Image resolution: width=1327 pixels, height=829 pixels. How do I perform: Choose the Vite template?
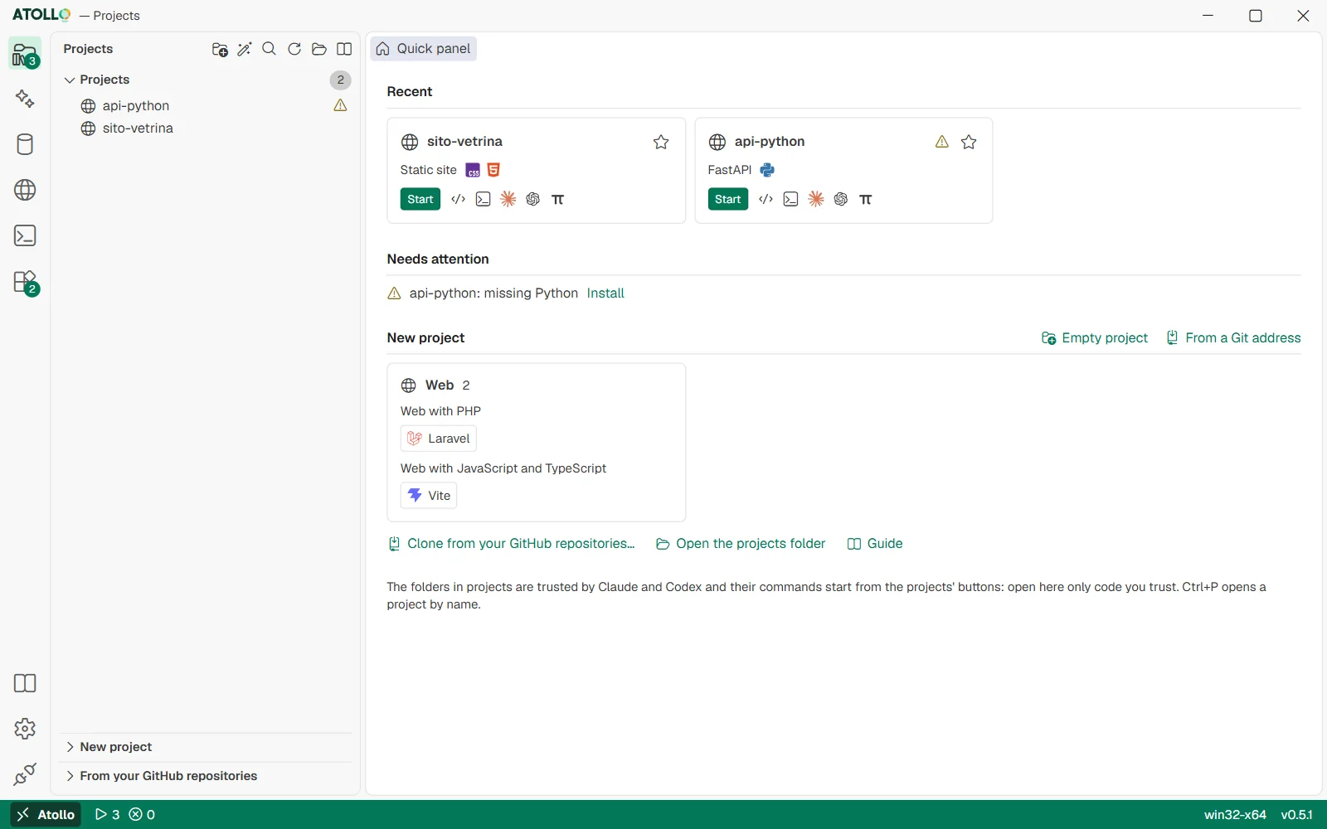(429, 496)
